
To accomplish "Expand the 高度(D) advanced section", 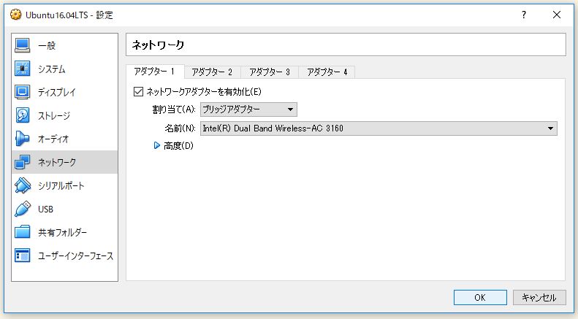I will [x=156, y=146].
